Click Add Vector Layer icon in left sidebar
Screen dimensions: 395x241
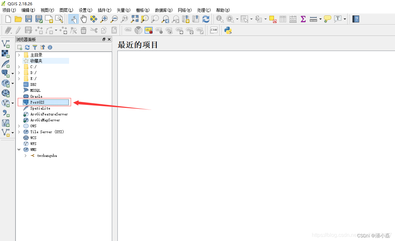click(x=6, y=44)
